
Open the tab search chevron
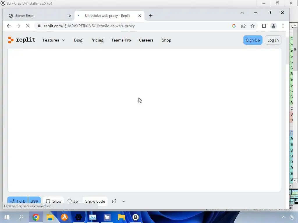coord(242,12)
